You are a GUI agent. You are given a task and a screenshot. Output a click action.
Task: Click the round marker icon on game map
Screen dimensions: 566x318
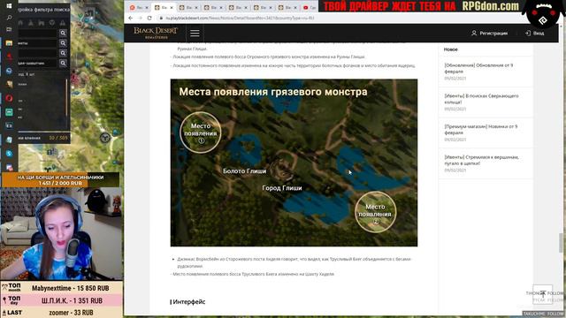coord(105,138)
